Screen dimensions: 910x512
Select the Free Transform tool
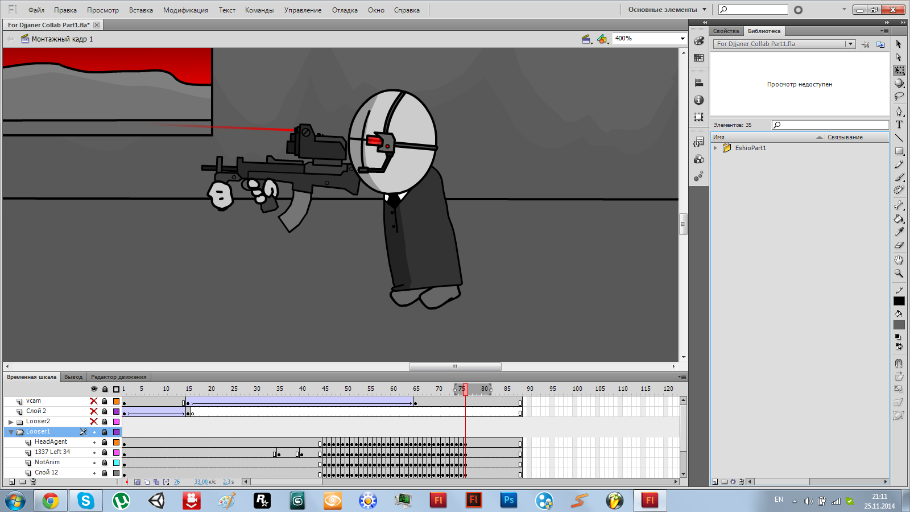(x=899, y=70)
